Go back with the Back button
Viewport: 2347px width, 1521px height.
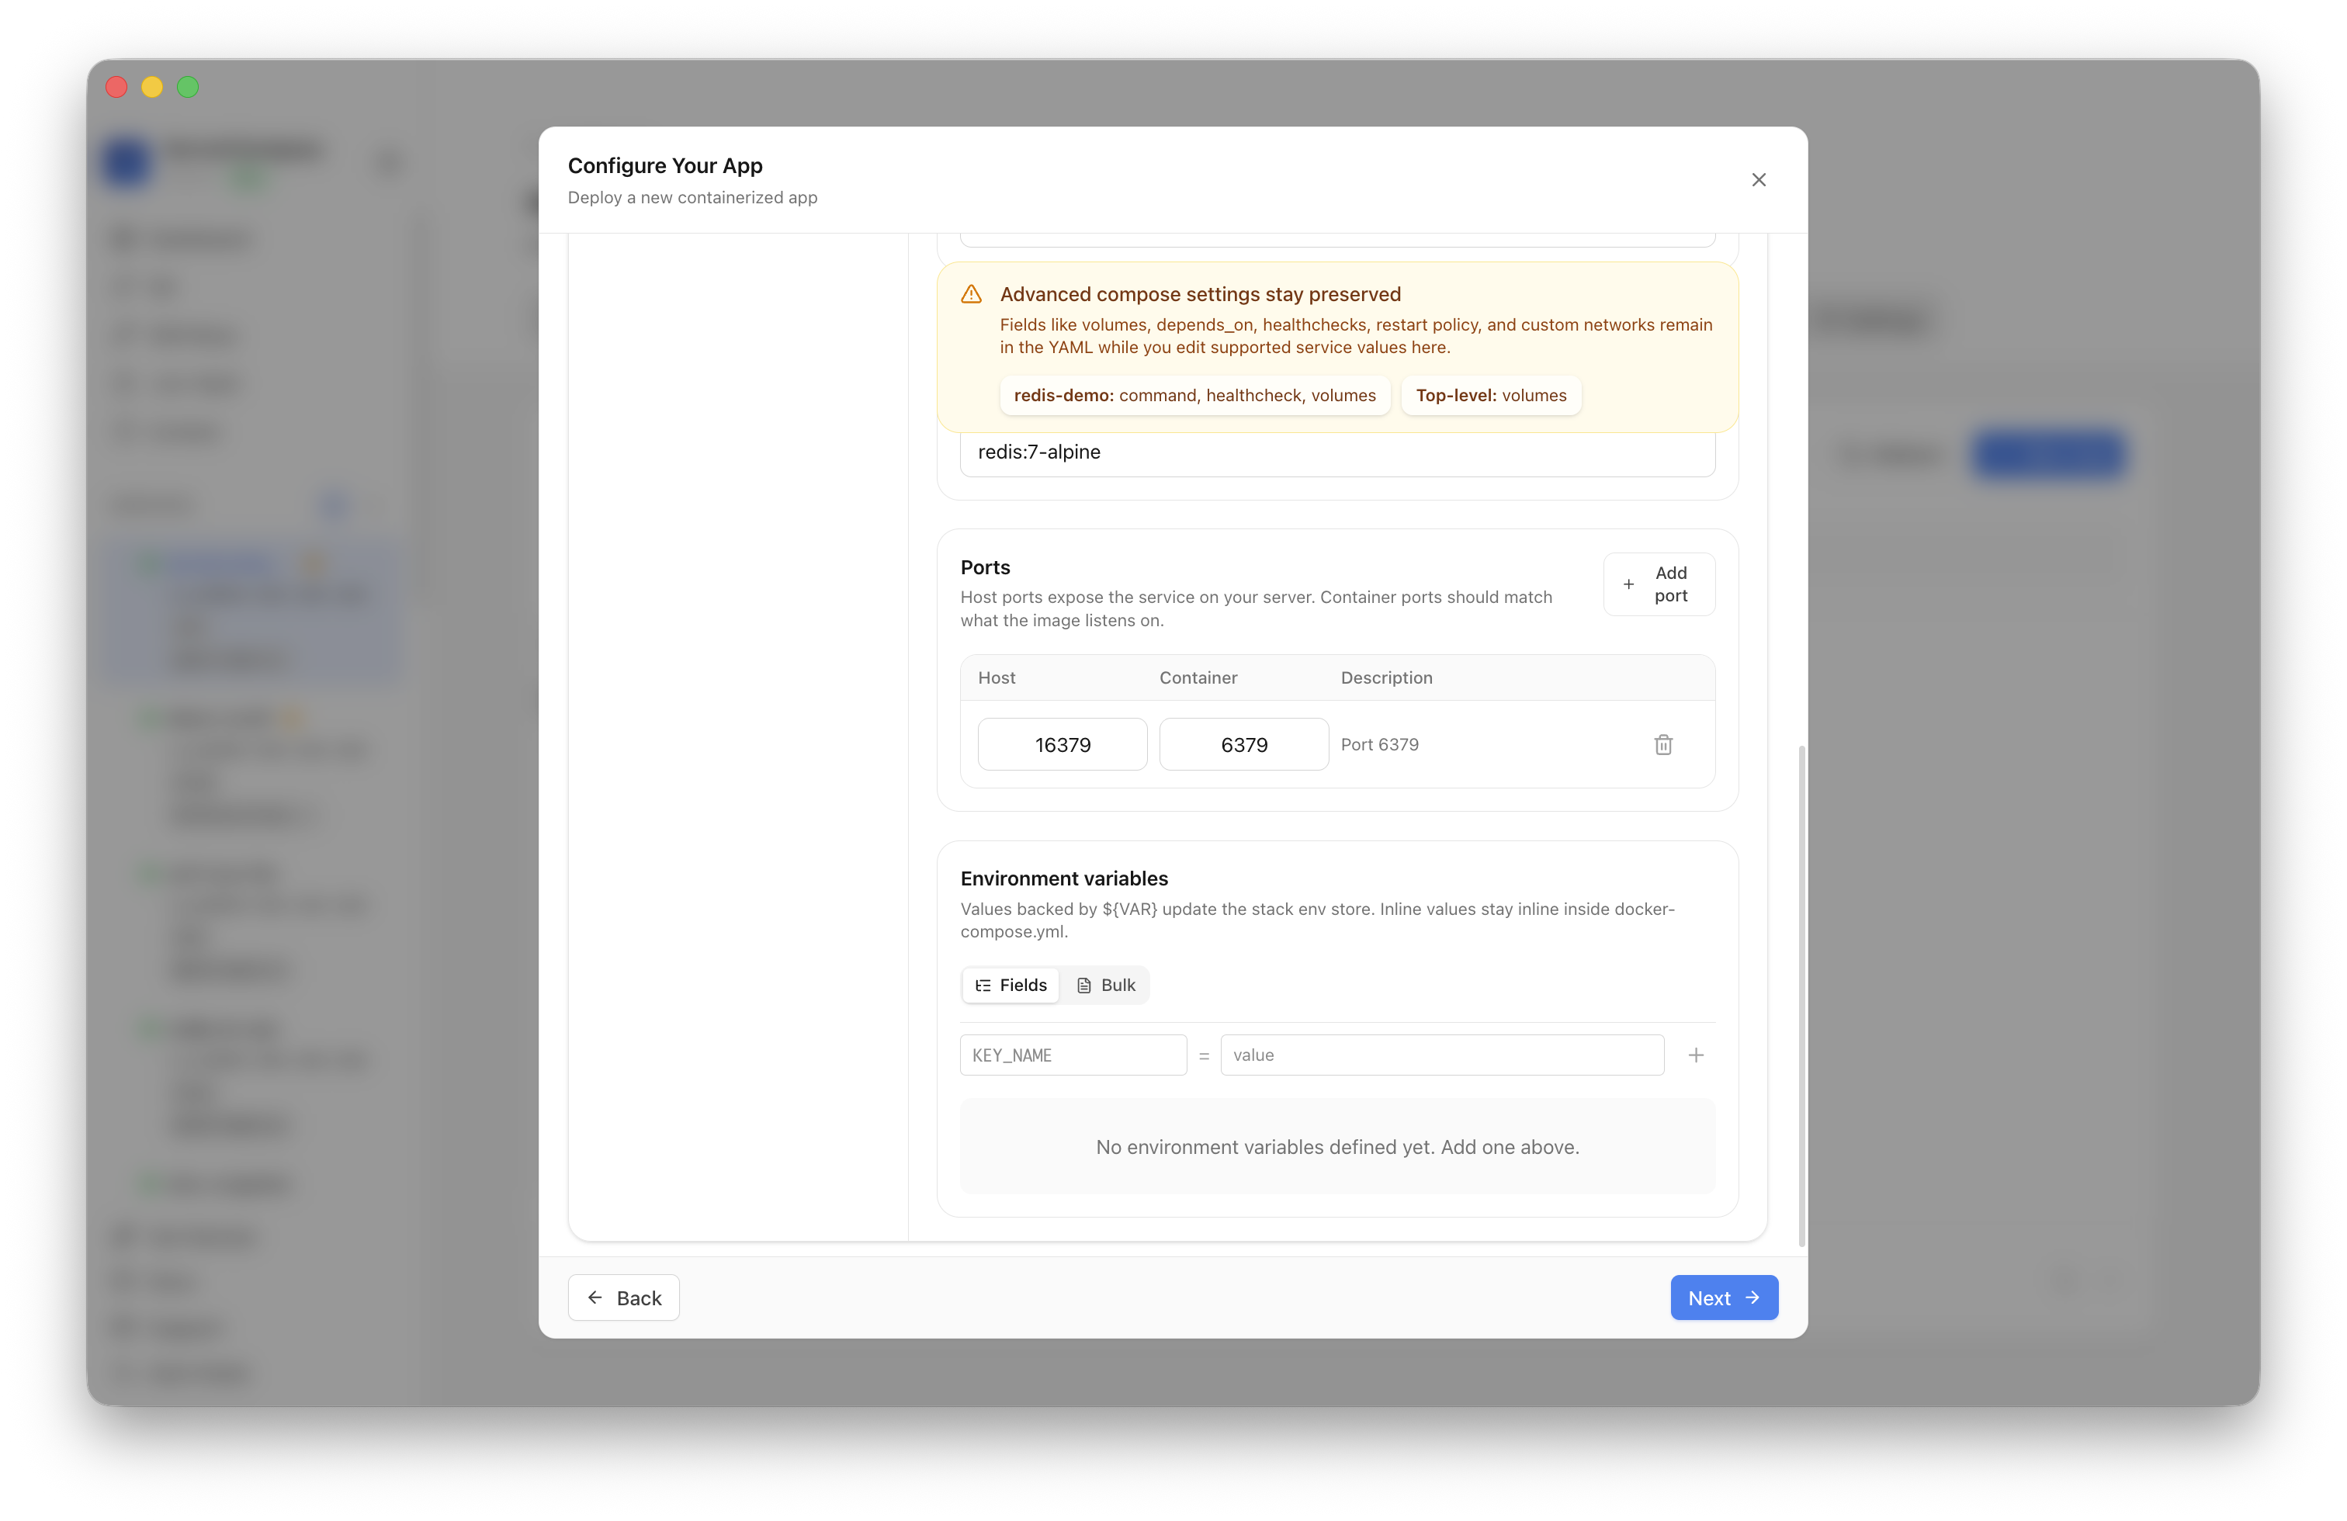point(623,1298)
